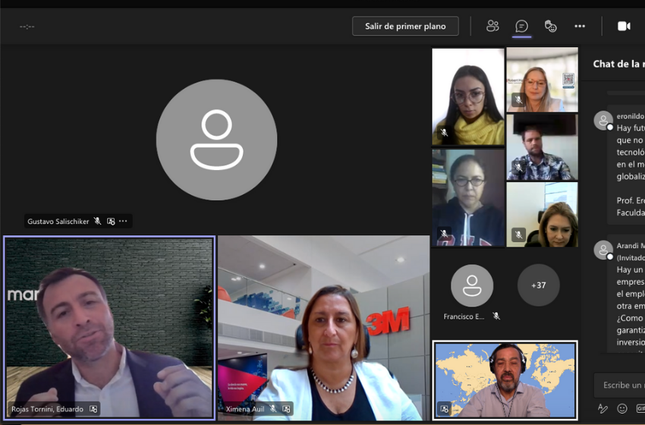Click spotlight icon on world map man's tile

coord(444,409)
